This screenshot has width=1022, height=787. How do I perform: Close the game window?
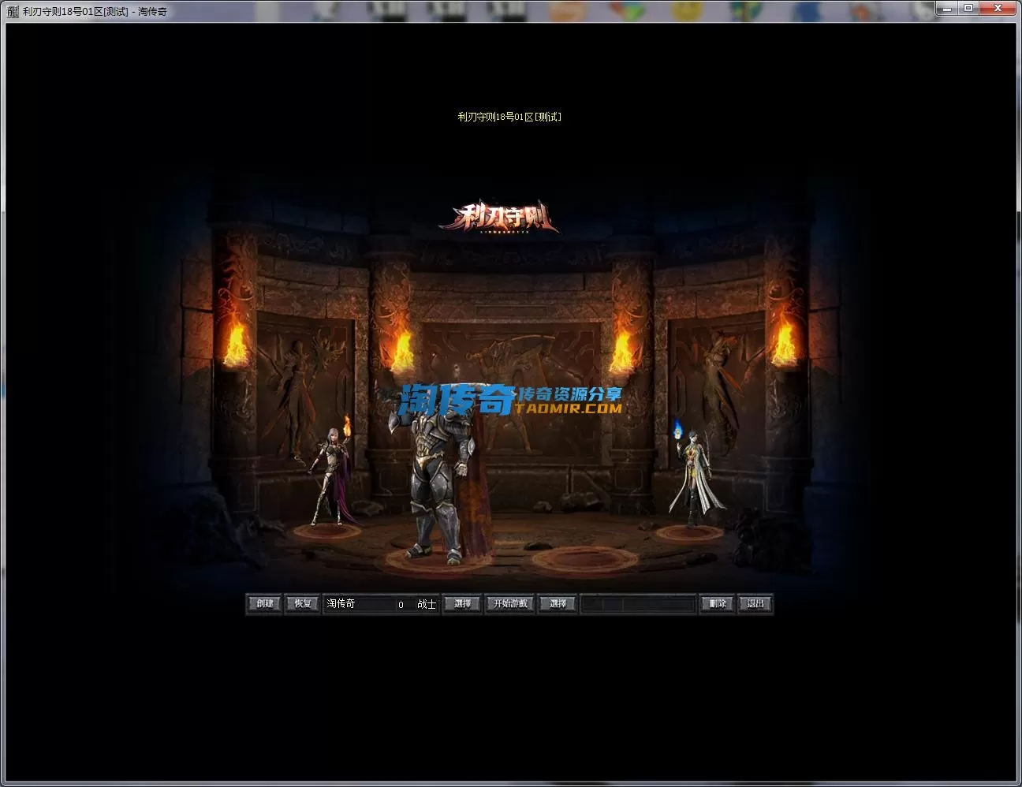point(998,8)
